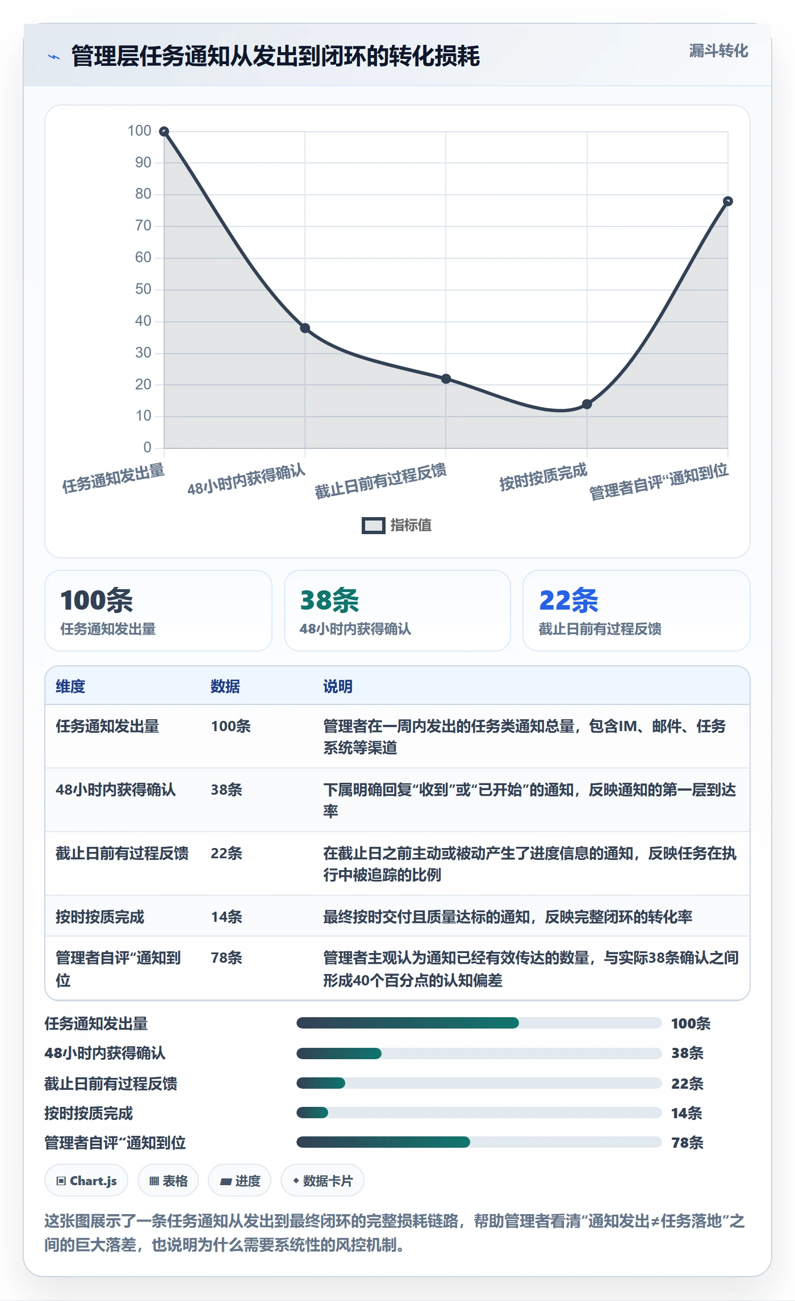The width and height of the screenshot is (795, 1301).
Task: Click the 进度 tag chip
Action: coord(240,1181)
